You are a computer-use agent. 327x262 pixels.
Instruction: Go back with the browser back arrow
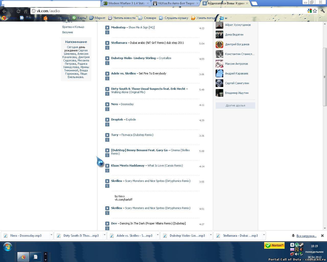(4, 11)
